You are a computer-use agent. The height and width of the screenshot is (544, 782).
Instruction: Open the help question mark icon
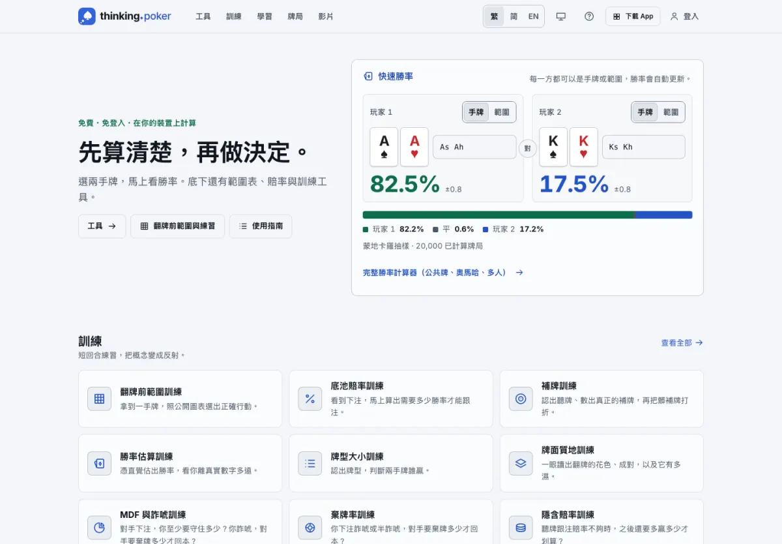click(589, 16)
